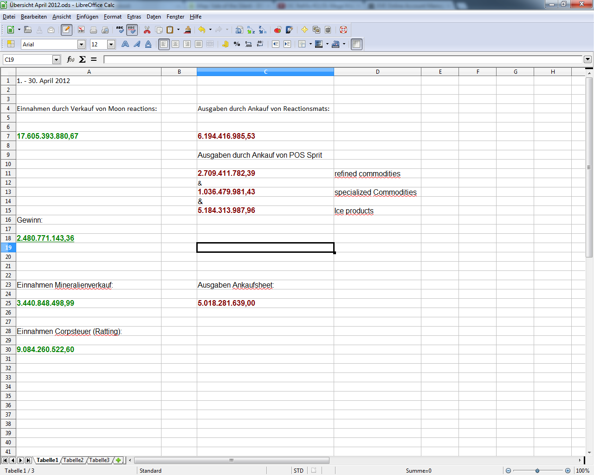The width and height of the screenshot is (594, 475).
Task: Toggle Align Right
Action: point(187,44)
